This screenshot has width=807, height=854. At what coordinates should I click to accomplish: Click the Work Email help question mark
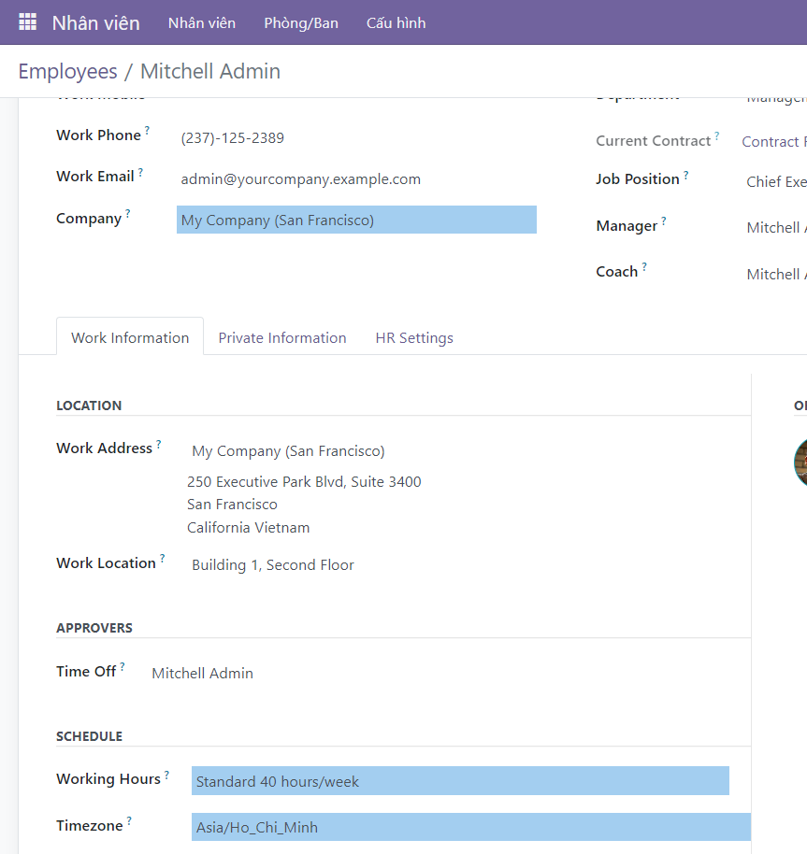pos(140,172)
